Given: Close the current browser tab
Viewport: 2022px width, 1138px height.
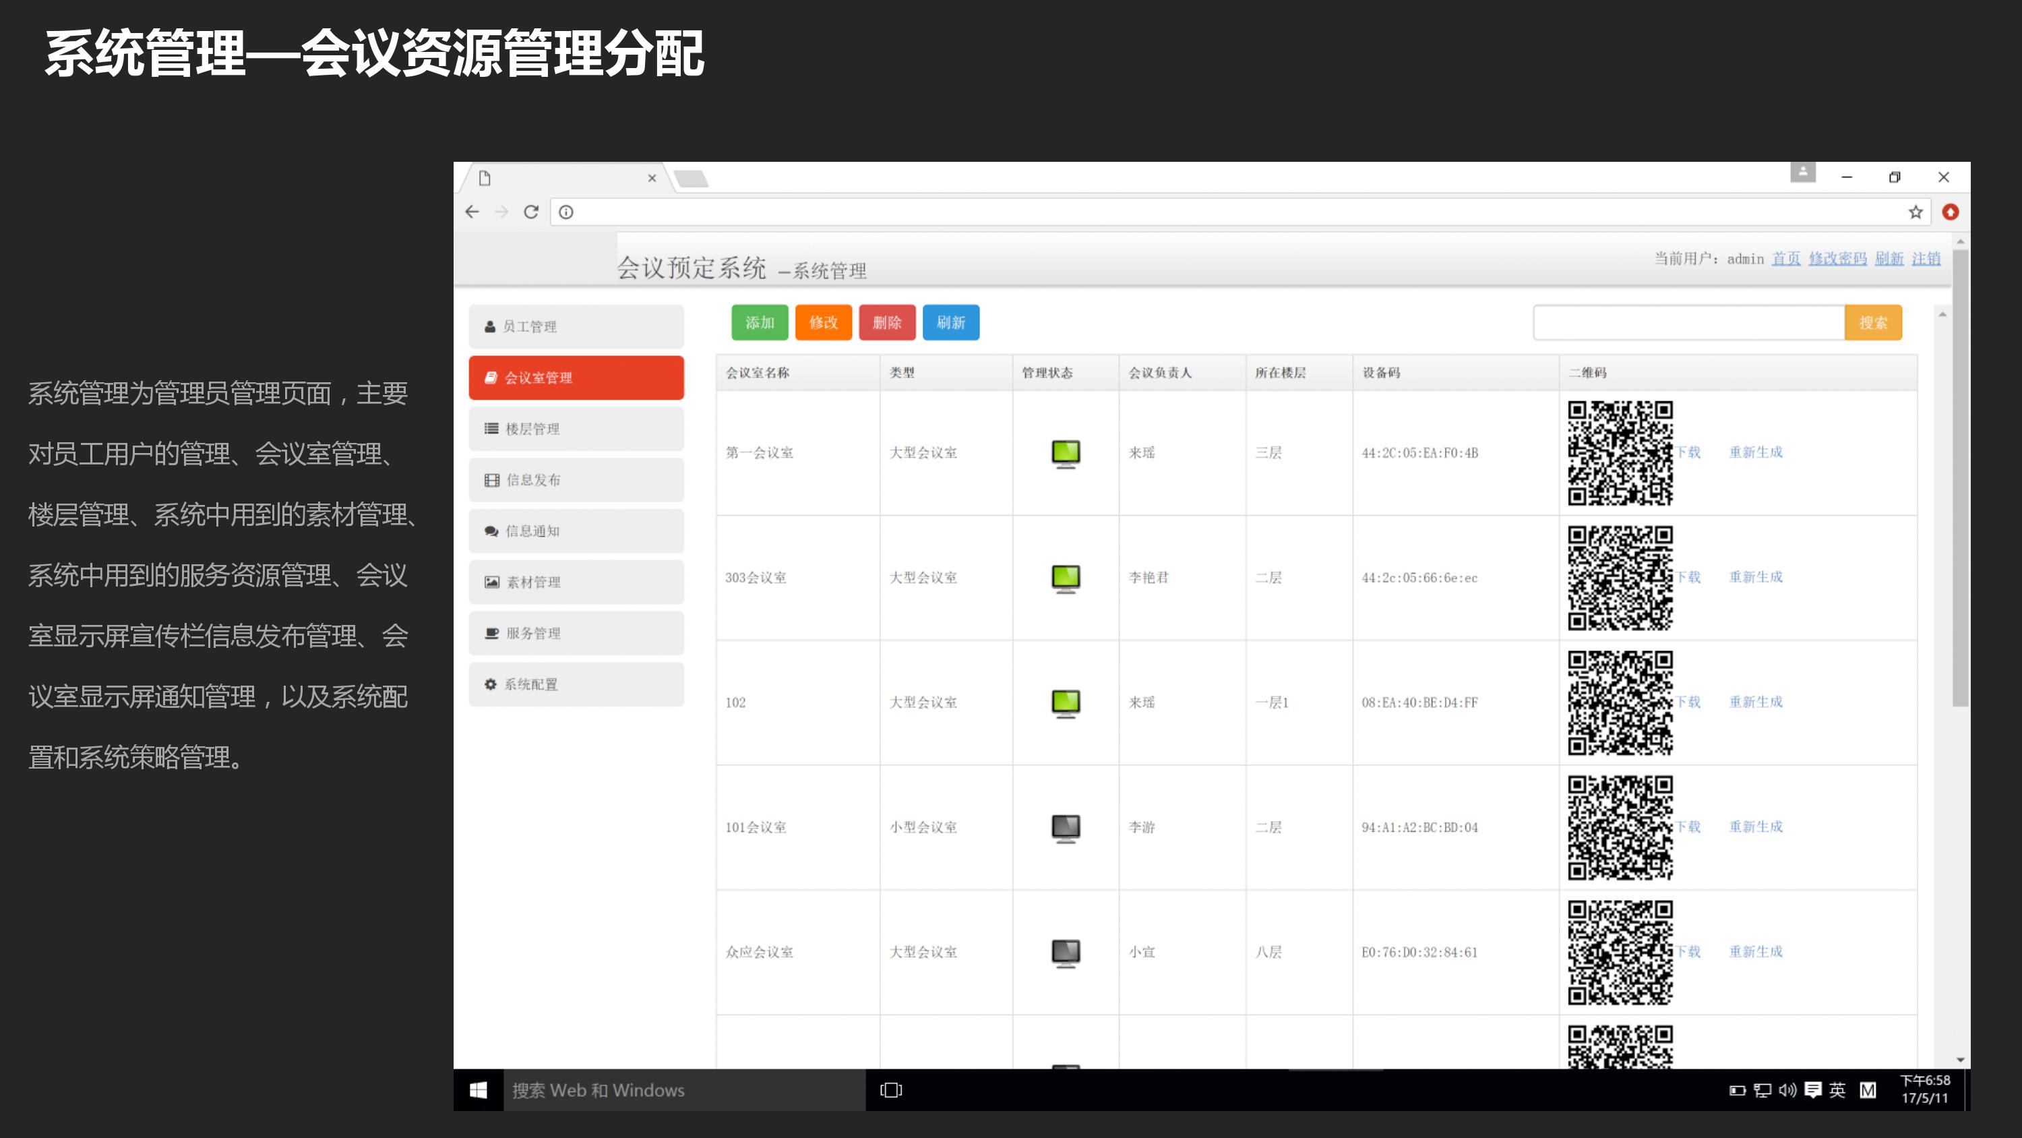Looking at the screenshot, I should pos(652,178).
